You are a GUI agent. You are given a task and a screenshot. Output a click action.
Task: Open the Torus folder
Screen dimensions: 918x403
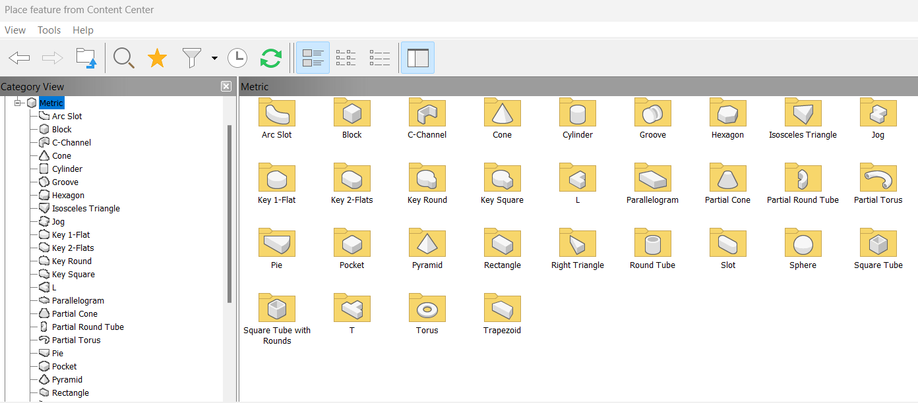click(427, 308)
